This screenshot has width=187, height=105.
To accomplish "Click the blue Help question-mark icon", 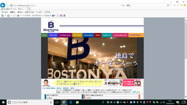I will click(x=53, y=15).
